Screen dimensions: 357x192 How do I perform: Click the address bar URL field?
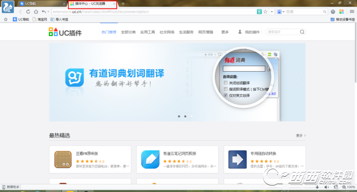pyautogui.click(x=154, y=12)
